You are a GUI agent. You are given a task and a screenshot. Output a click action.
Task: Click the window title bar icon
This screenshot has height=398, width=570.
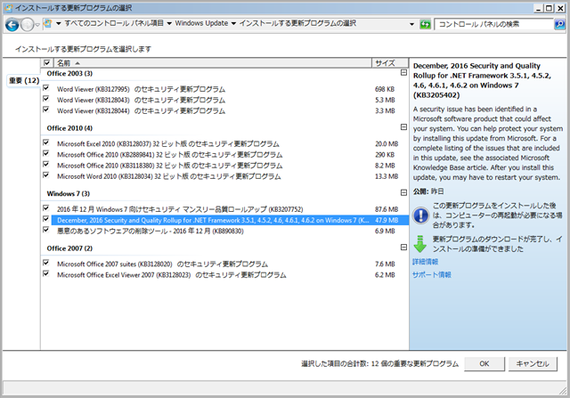(8, 8)
